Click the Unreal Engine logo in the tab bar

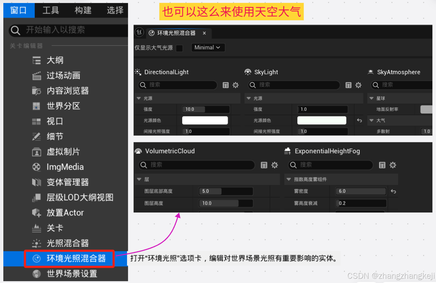139,33
